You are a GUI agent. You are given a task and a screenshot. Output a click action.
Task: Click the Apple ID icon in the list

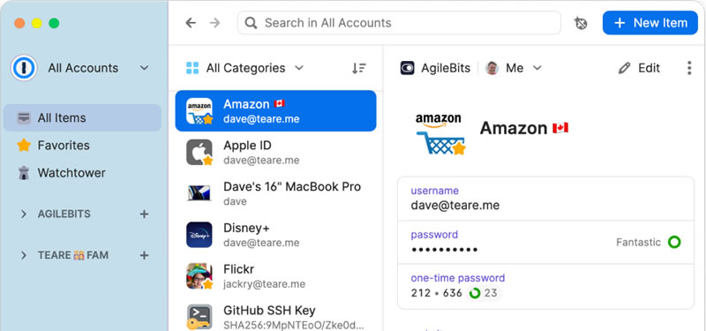click(x=199, y=152)
